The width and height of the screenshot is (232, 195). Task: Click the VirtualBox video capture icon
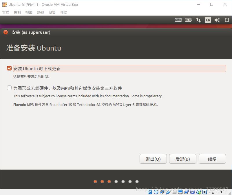186,192
